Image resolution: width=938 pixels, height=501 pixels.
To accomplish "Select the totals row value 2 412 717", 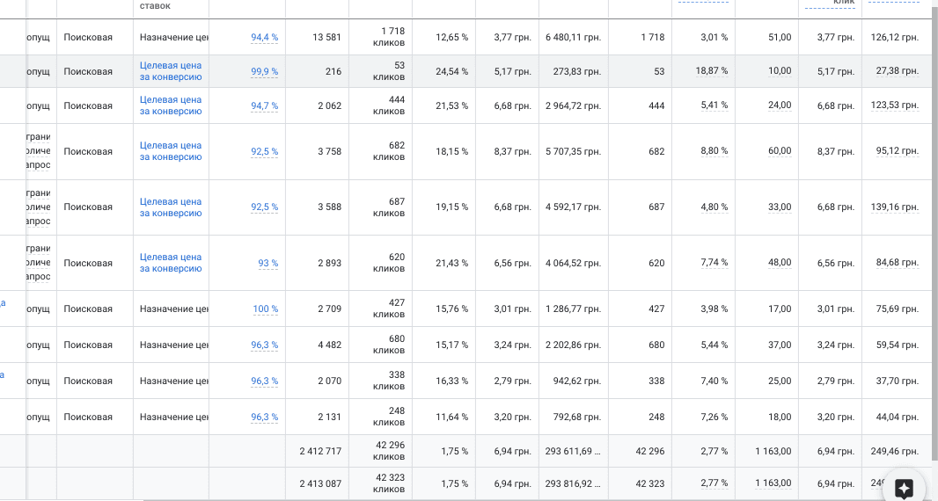I will pos(320,452).
